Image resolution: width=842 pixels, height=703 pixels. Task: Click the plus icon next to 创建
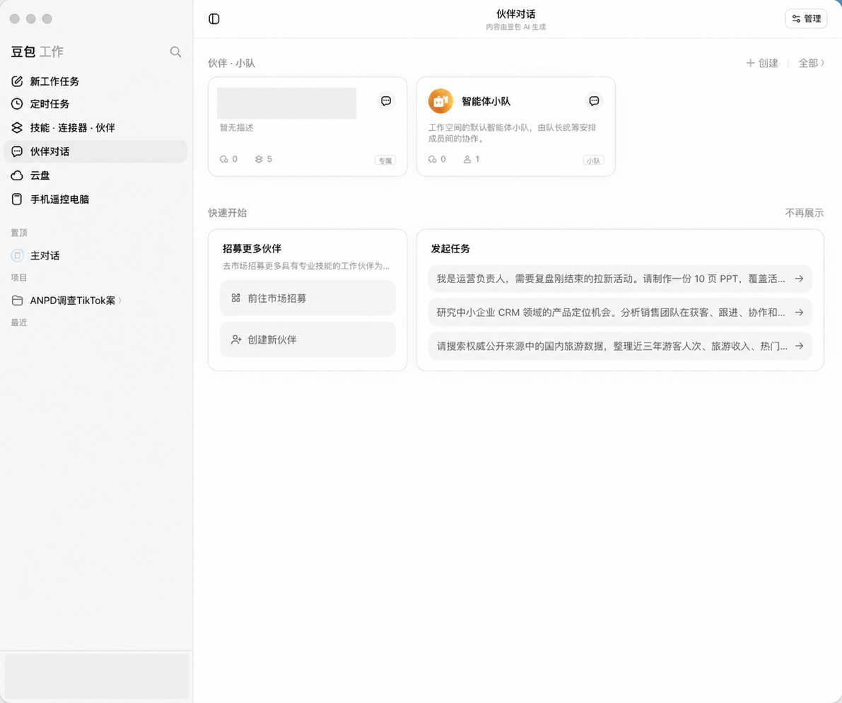point(750,63)
